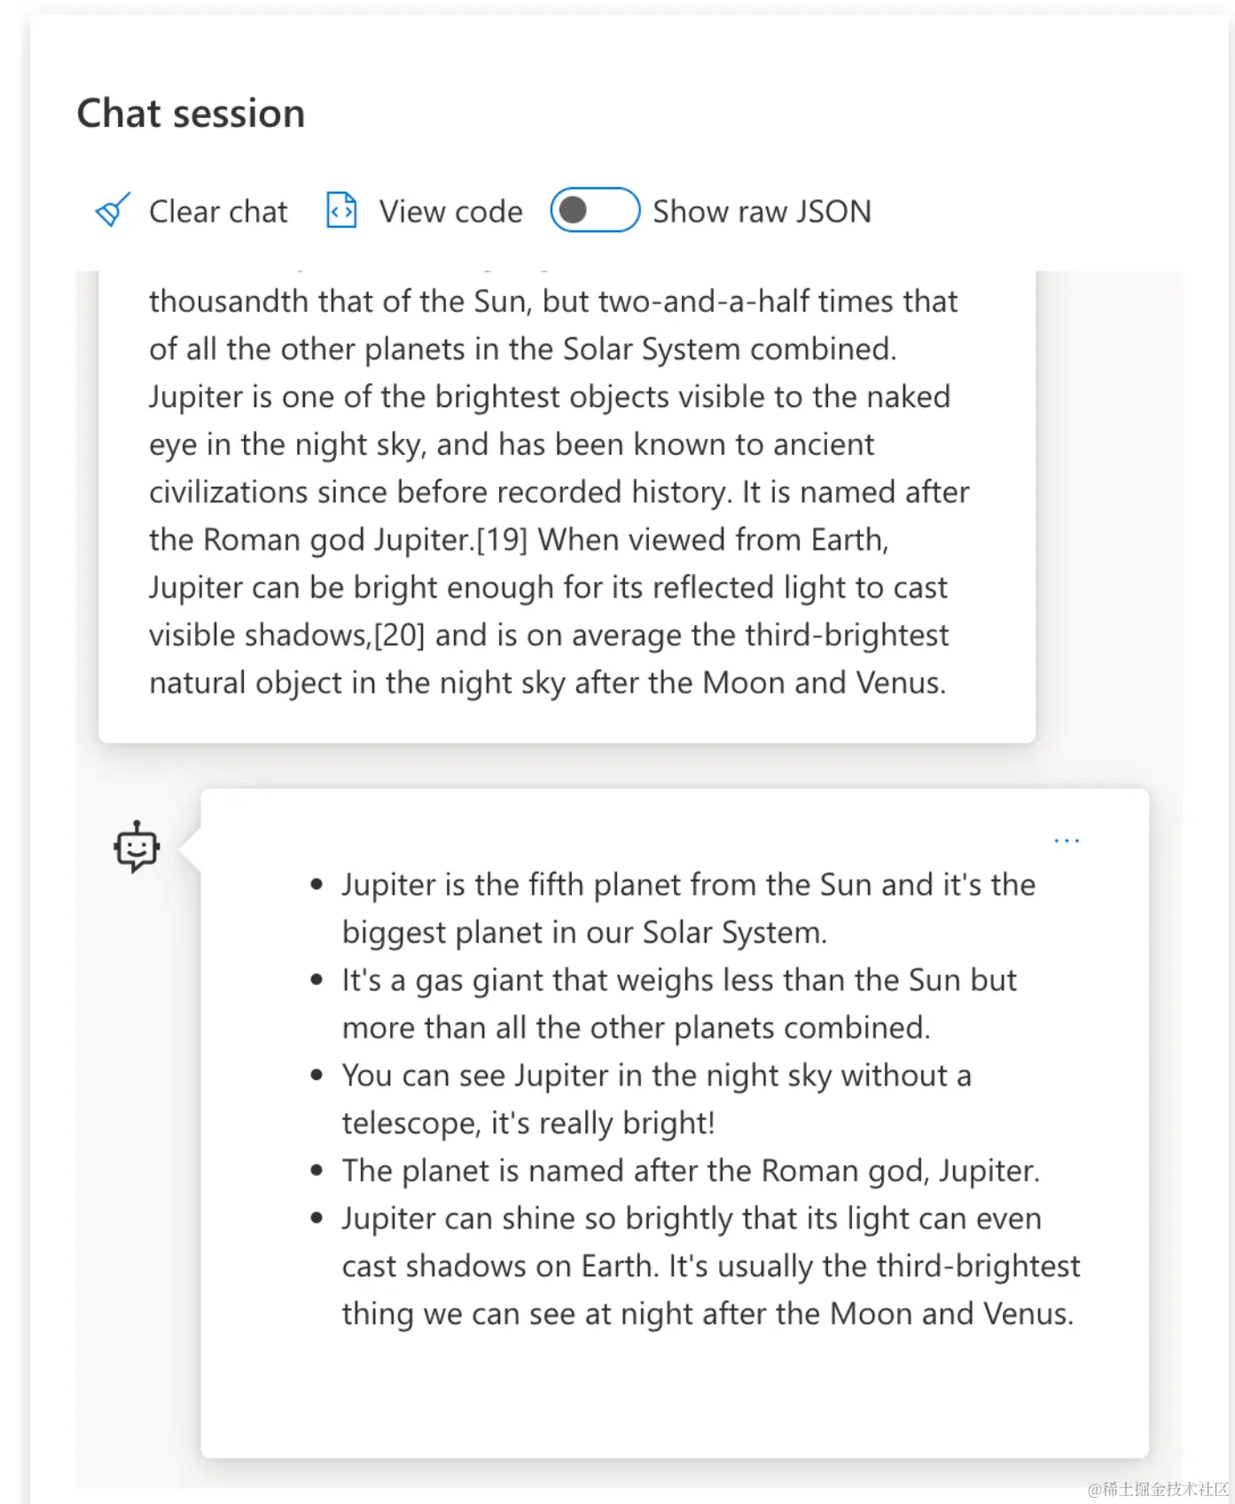Viewport: 1235px width, 1504px height.
Task: Click the 'Chat session' heading
Action: click(x=191, y=114)
